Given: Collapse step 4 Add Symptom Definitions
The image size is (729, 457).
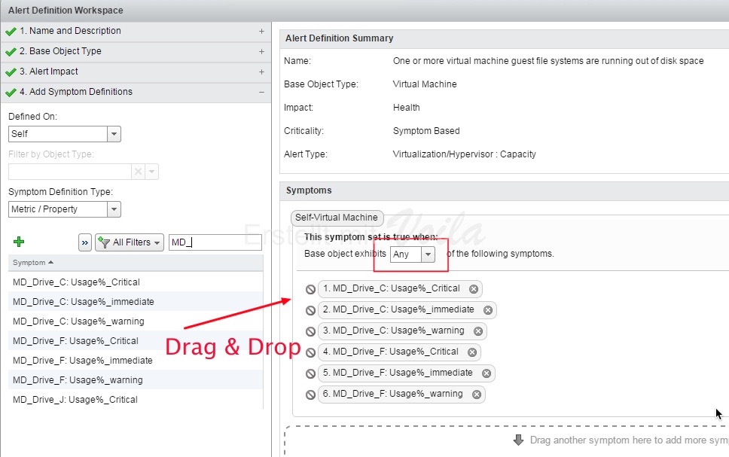Looking at the screenshot, I should [261, 92].
